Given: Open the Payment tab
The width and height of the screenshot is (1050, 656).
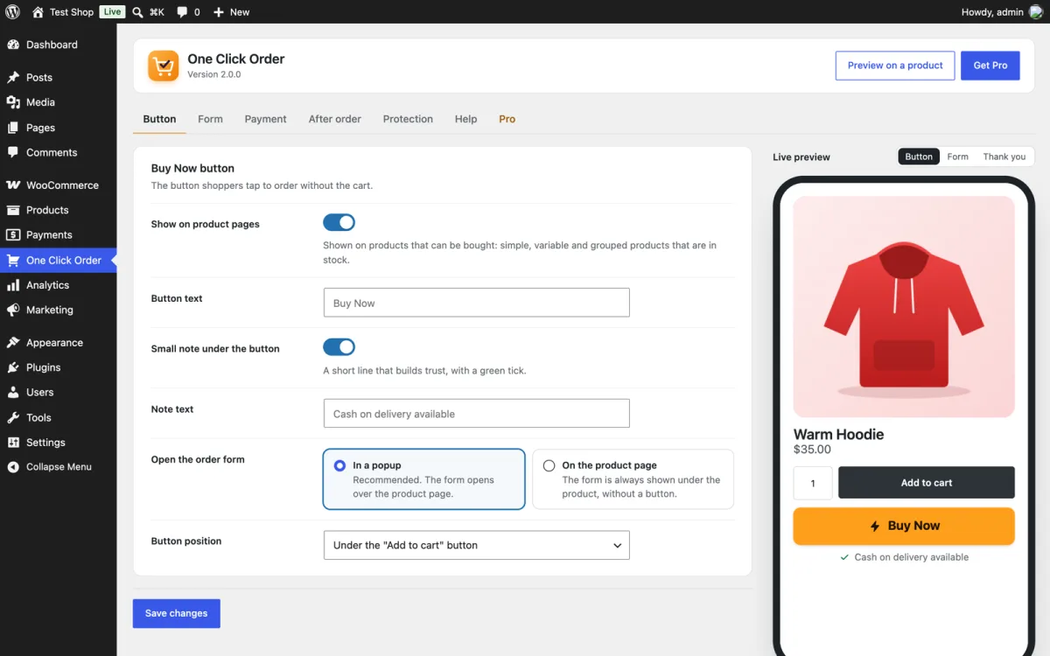Looking at the screenshot, I should pyautogui.click(x=265, y=119).
